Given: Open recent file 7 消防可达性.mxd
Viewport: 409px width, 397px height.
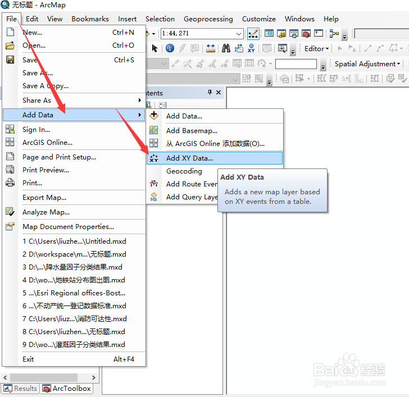Looking at the screenshot, I should click(74, 318).
